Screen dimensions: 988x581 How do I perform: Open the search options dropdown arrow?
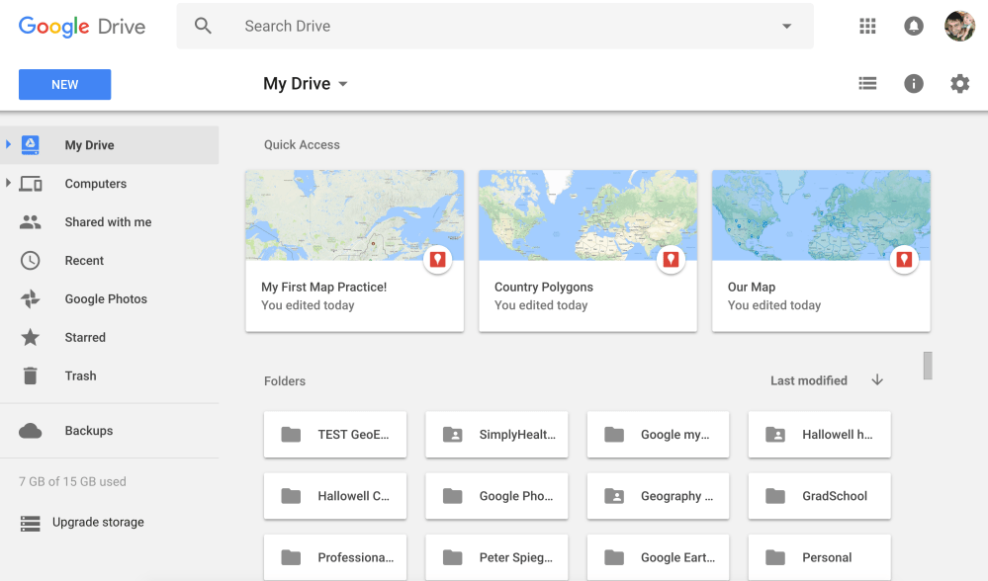787,27
